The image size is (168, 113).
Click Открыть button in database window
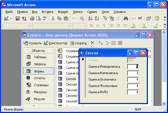(32, 43)
